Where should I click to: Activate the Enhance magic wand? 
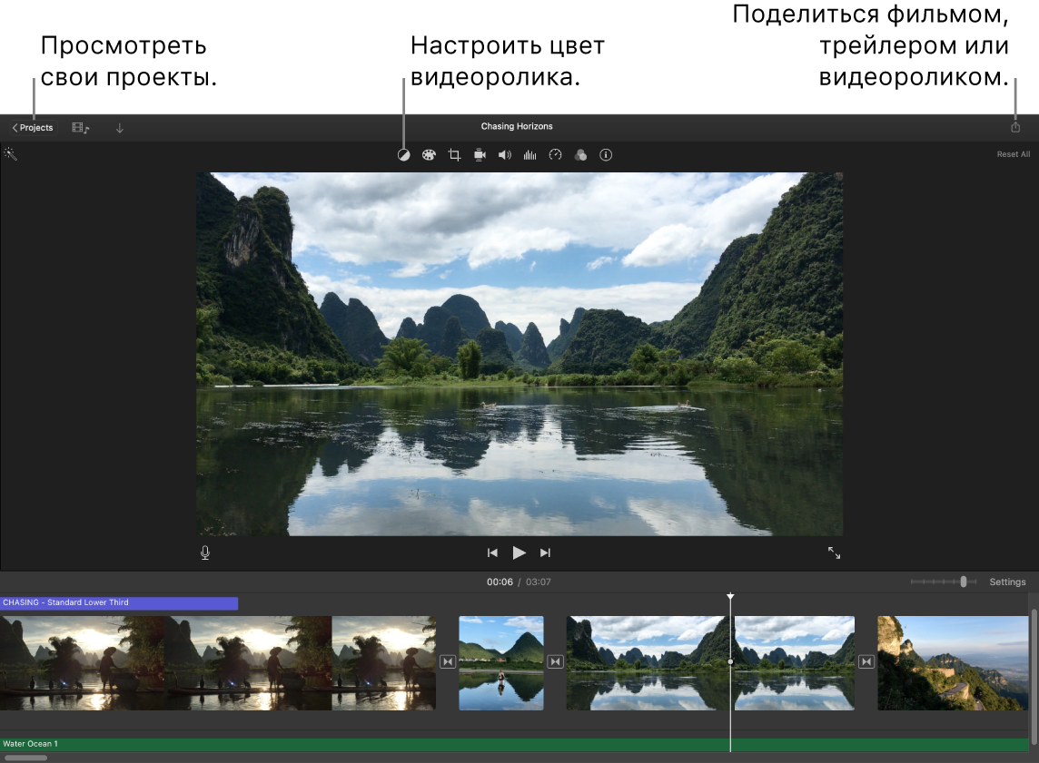[11, 152]
